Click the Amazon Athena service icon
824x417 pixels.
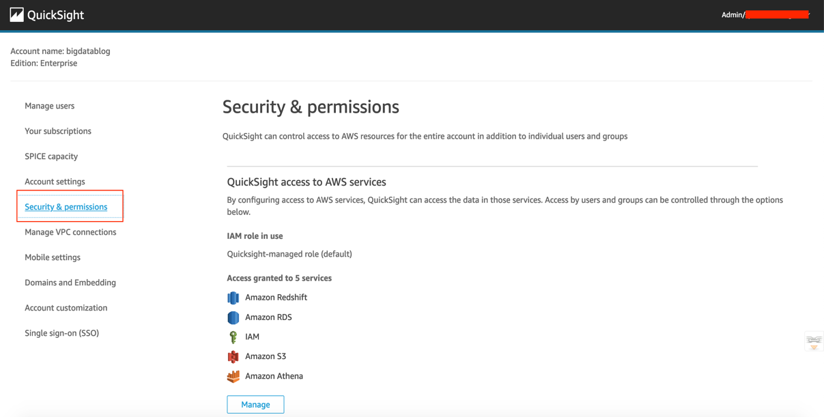[x=233, y=376]
